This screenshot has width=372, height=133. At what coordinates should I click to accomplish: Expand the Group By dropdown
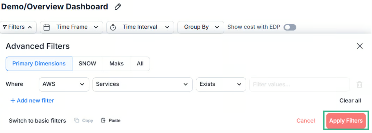tap(201, 27)
